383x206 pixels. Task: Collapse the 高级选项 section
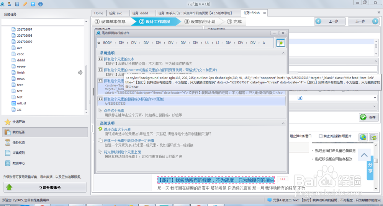click(x=283, y=123)
